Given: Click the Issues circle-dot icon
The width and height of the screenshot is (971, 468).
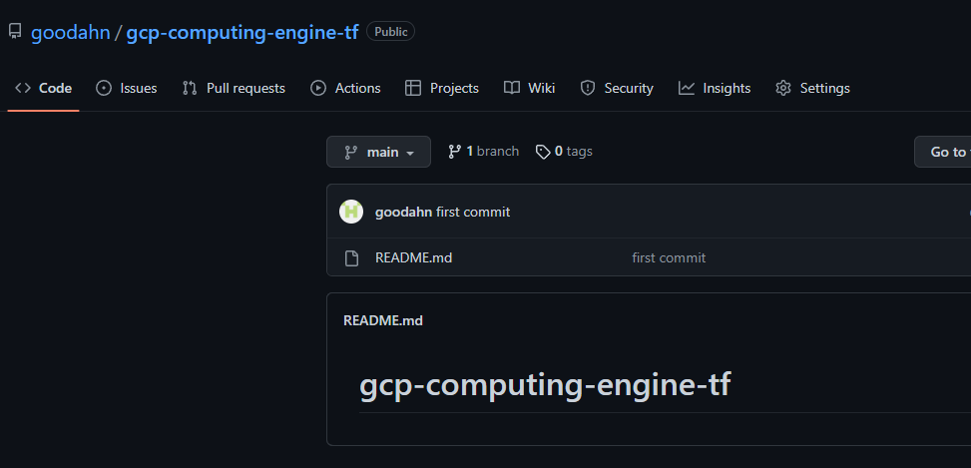Looking at the screenshot, I should [104, 89].
